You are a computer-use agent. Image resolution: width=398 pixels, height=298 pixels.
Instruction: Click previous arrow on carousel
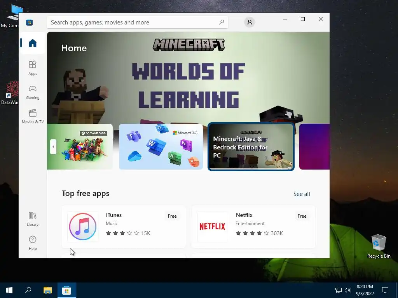[x=53, y=147]
